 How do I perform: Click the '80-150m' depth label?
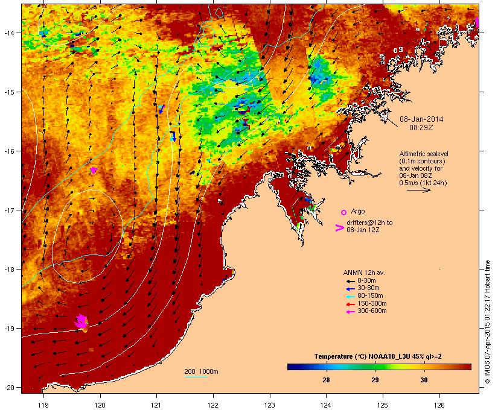tap(370, 296)
